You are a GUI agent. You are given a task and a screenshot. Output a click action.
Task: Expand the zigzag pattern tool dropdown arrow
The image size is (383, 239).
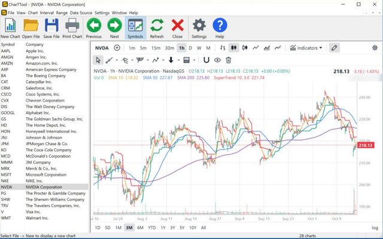click(163, 60)
